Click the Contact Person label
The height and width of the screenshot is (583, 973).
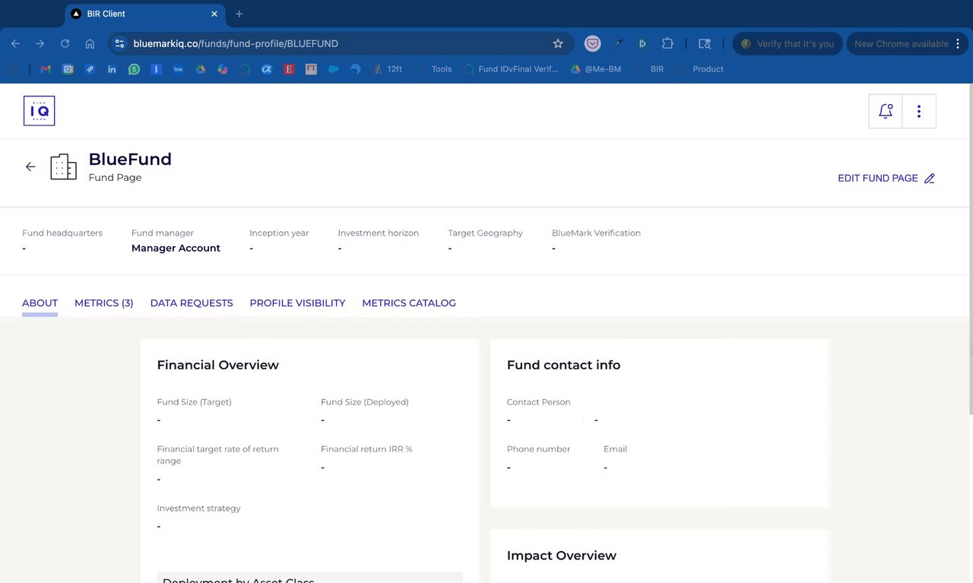(x=538, y=402)
